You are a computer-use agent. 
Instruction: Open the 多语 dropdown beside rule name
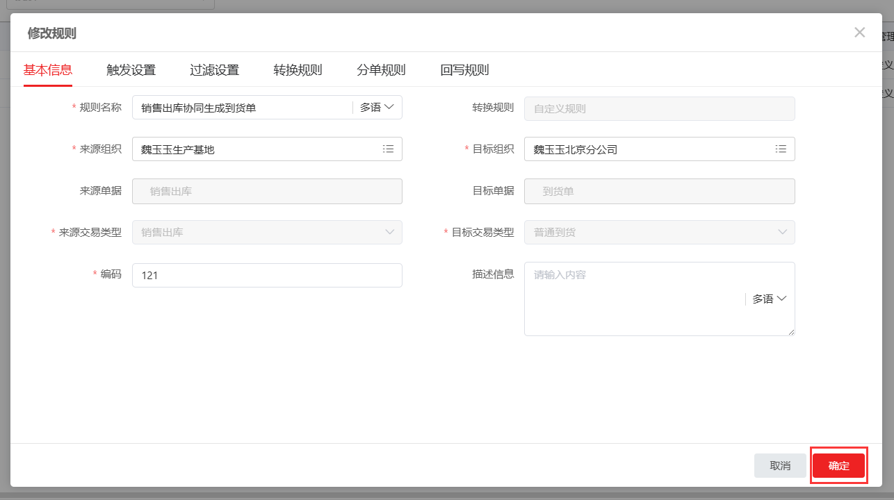(x=377, y=107)
